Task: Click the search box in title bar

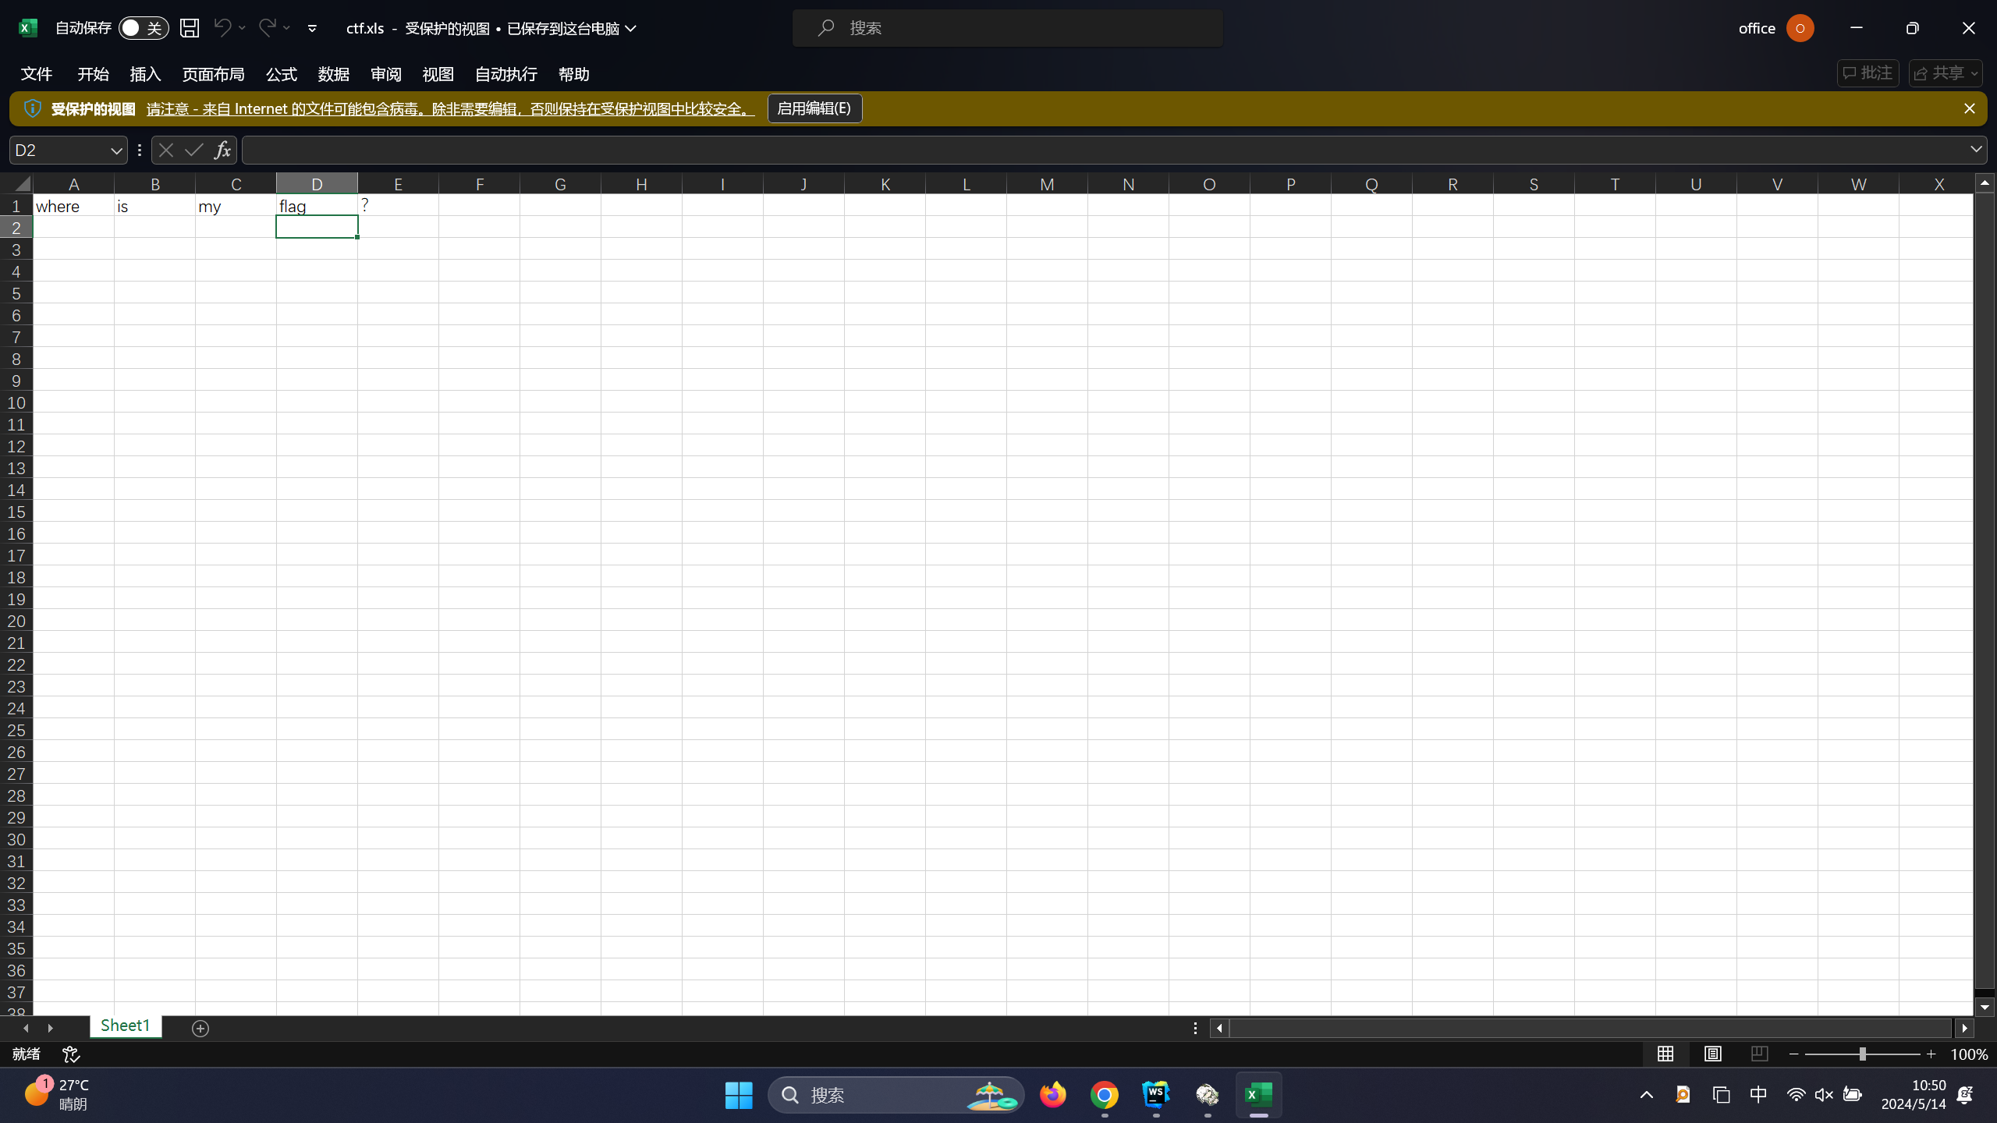Action: (x=1007, y=28)
